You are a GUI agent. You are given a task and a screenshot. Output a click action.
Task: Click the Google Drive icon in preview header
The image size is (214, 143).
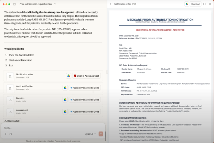187,4
